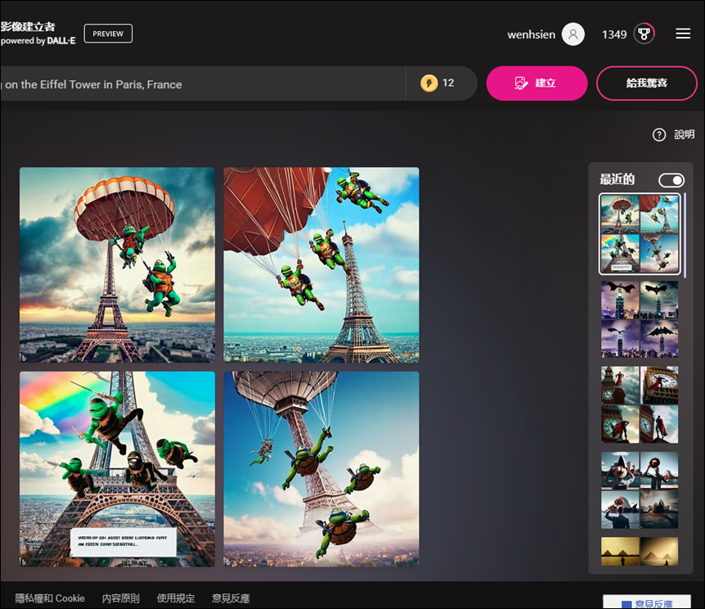Open the rainbow ninja turtles image
The height and width of the screenshot is (609, 705).
pyautogui.click(x=117, y=469)
